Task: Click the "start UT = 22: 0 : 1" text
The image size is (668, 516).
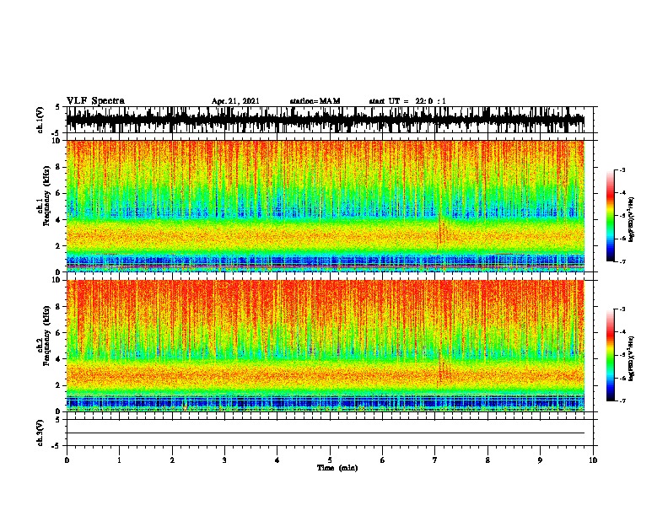Action: pyautogui.click(x=407, y=101)
